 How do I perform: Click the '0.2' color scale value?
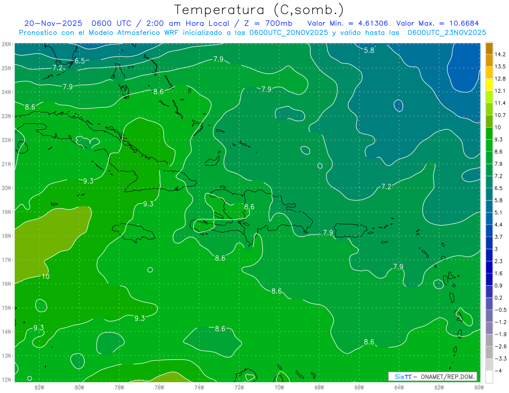[498, 298]
